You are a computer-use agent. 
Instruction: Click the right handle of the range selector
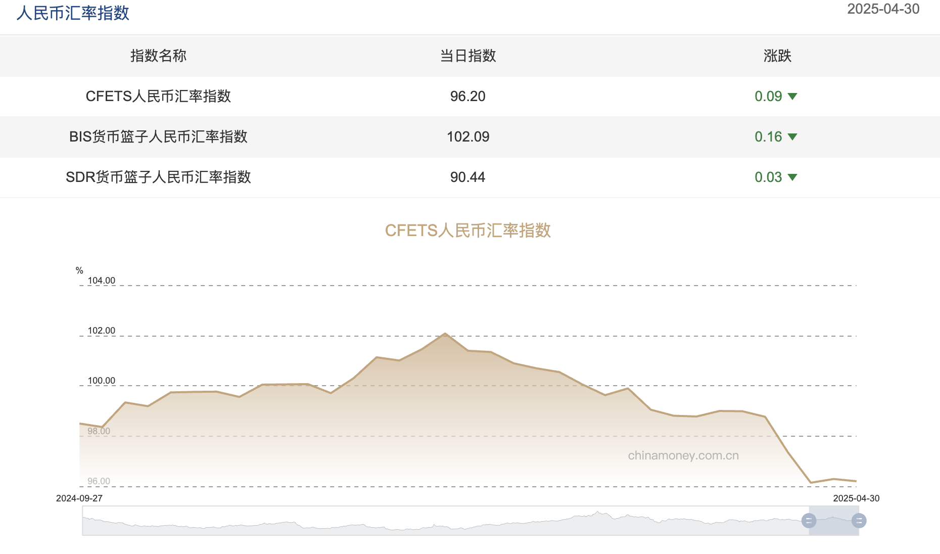[x=858, y=520]
